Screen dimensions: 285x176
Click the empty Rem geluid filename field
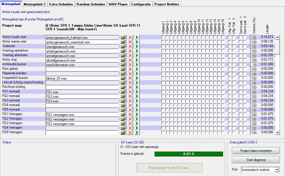(x=82, y=69)
